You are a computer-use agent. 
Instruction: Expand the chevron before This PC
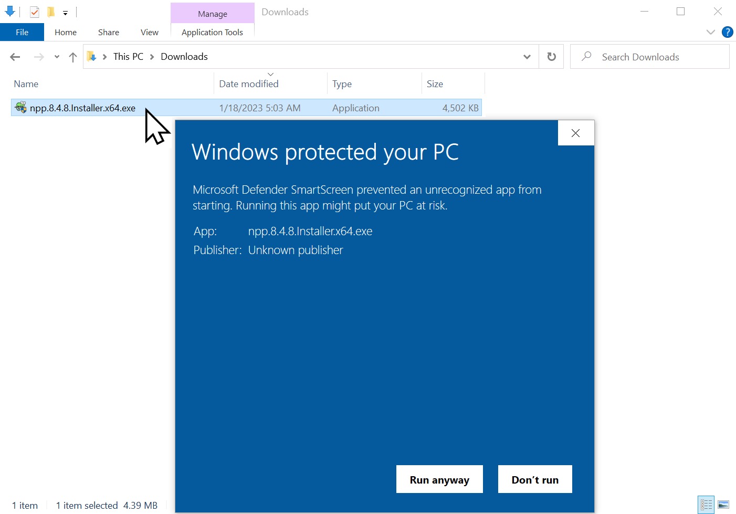104,57
